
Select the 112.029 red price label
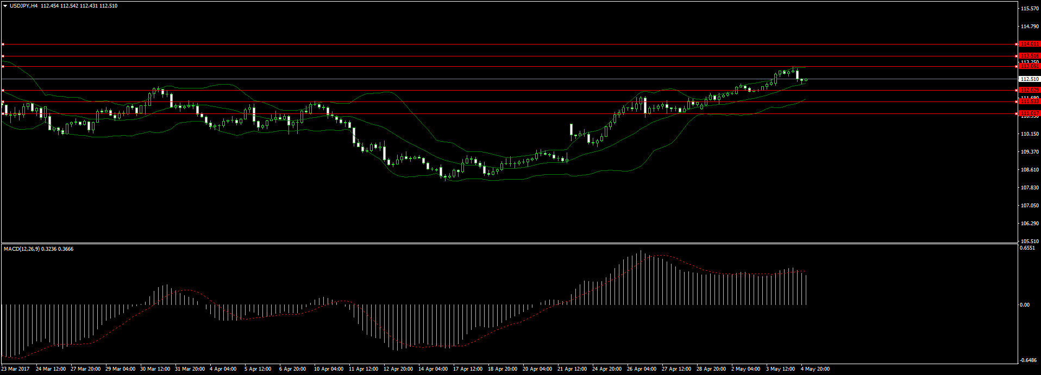click(x=1030, y=90)
